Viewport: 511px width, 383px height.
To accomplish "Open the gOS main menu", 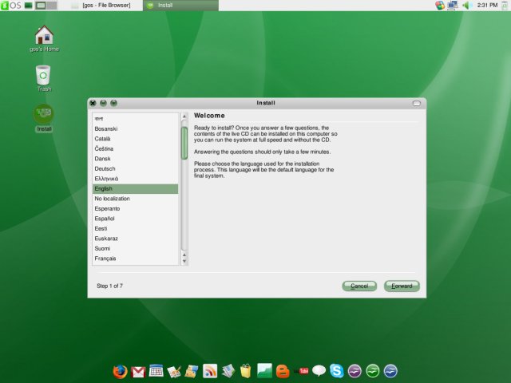I will click(11, 6).
